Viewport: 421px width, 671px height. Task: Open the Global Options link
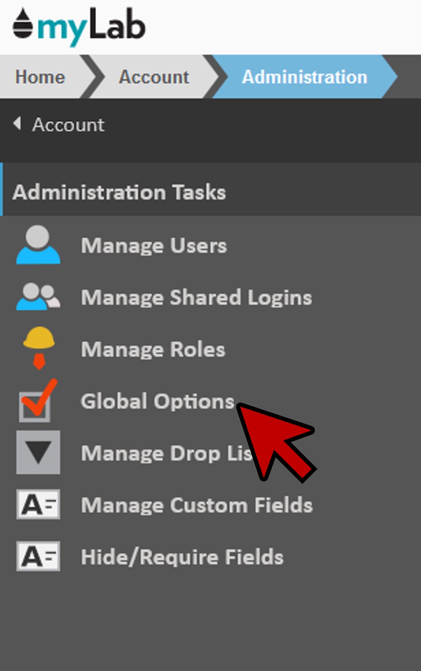click(x=157, y=401)
